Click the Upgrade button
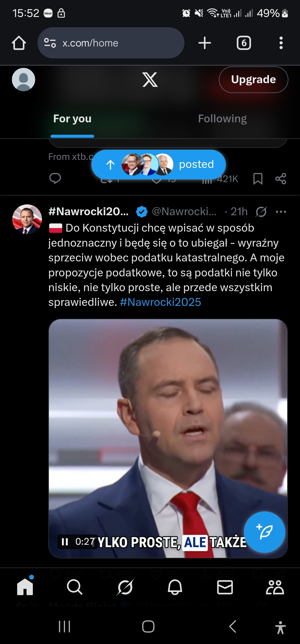 pyautogui.click(x=253, y=80)
